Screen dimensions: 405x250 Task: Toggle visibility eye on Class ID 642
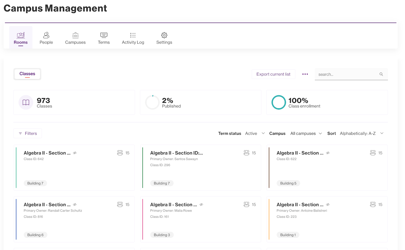(75, 153)
